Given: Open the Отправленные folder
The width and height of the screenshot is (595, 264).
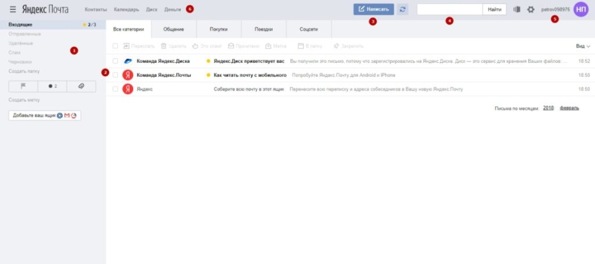Looking at the screenshot, I should pyautogui.click(x=24, y=34).
